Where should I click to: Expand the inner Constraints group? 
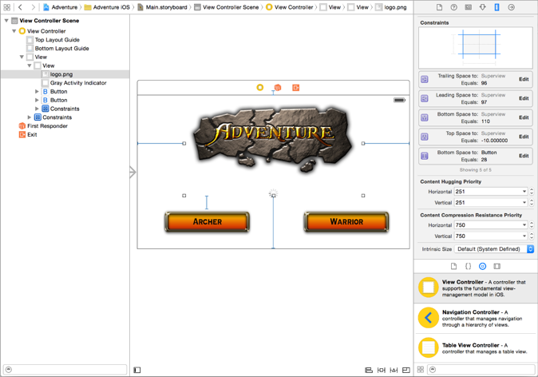tap(37, 109)
